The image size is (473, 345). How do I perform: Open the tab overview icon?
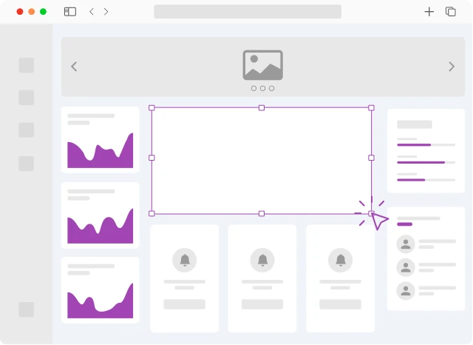point(450,11)
